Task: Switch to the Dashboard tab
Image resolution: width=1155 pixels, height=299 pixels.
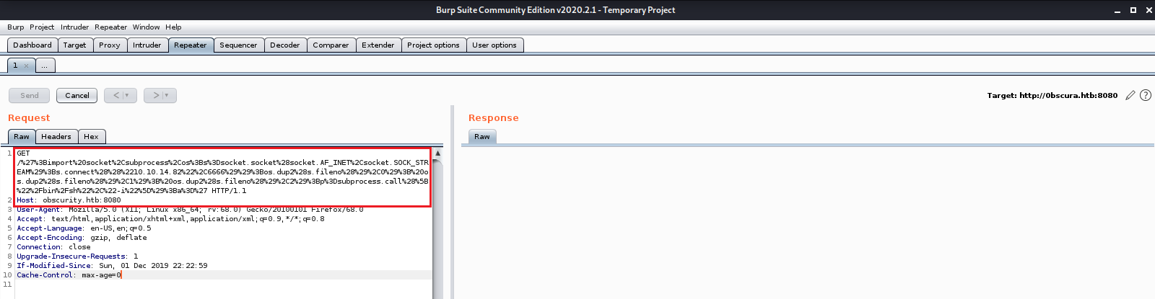Action: [32, 45]
